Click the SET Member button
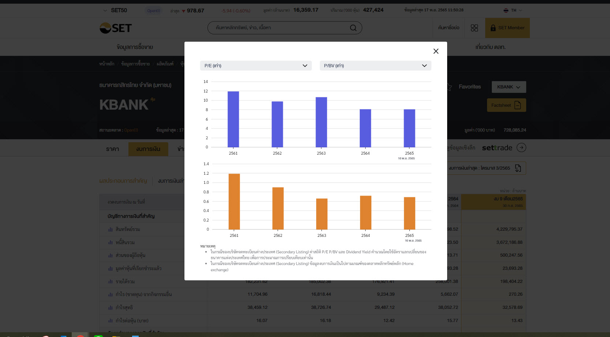 507,28
